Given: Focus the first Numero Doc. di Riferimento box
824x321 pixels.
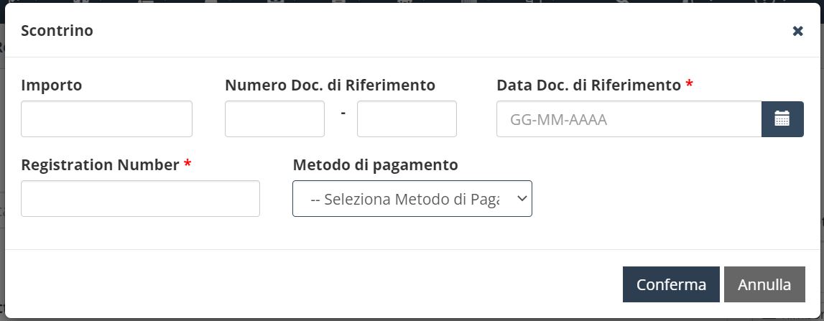Looking at the screenshot, I should pyautogui.click(x=275, y=118).
